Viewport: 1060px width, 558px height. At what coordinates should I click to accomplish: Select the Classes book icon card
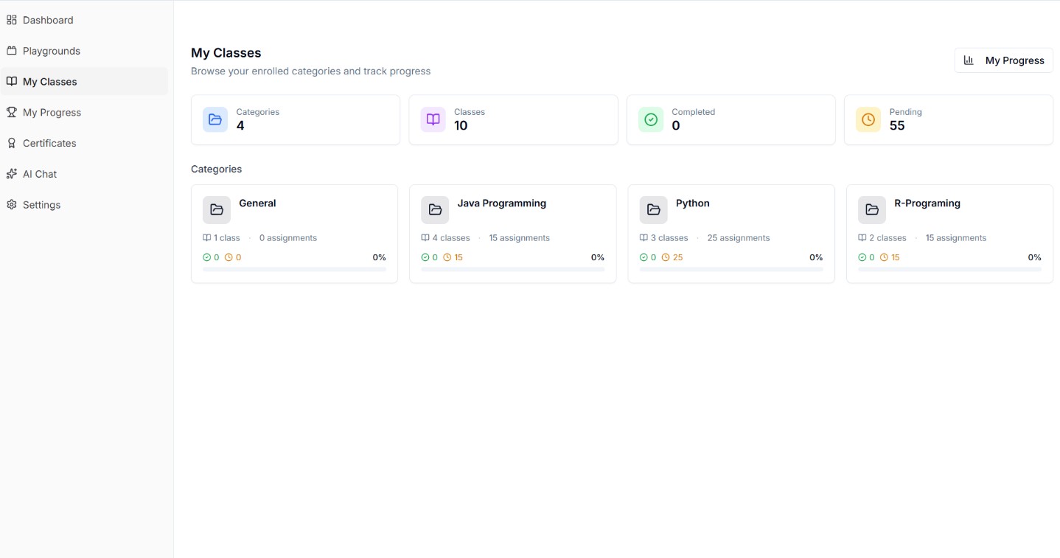click(433, 119)
